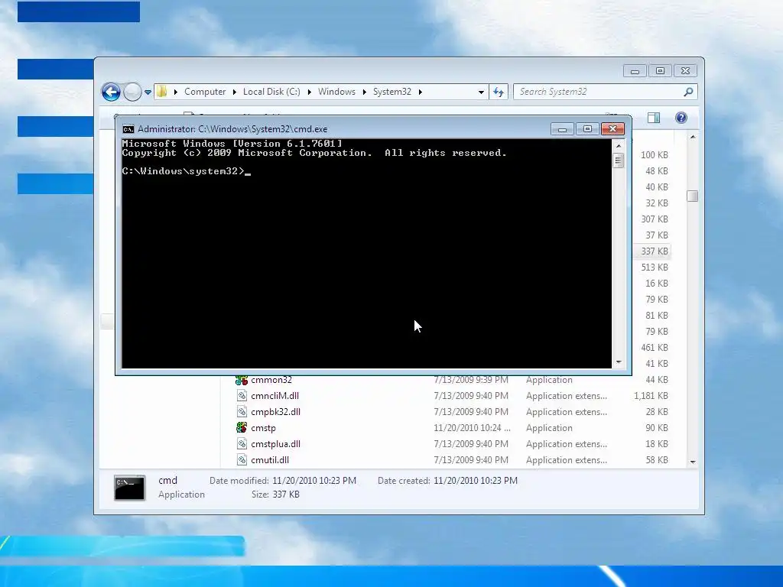Click the 513 KB size cell
Screen dimensions: 783x587
click(655, 267)
